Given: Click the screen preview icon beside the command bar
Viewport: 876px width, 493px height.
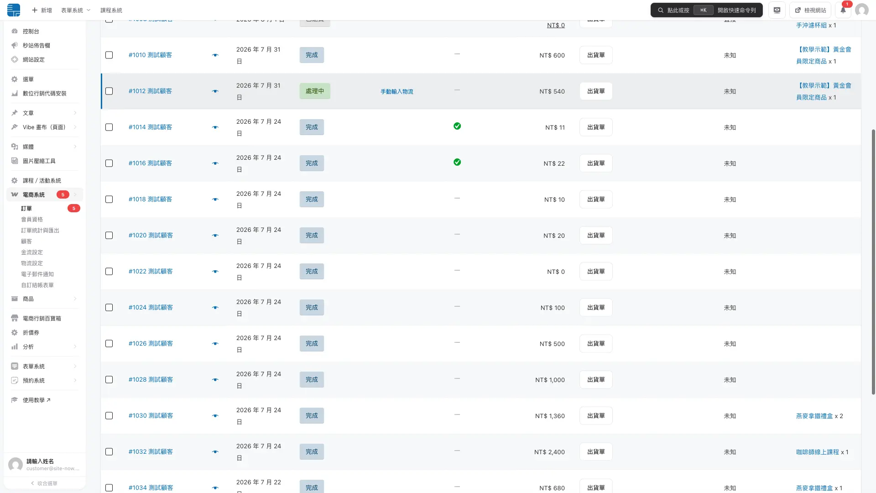Looking at the screenshot, I should tap(777, 10).
